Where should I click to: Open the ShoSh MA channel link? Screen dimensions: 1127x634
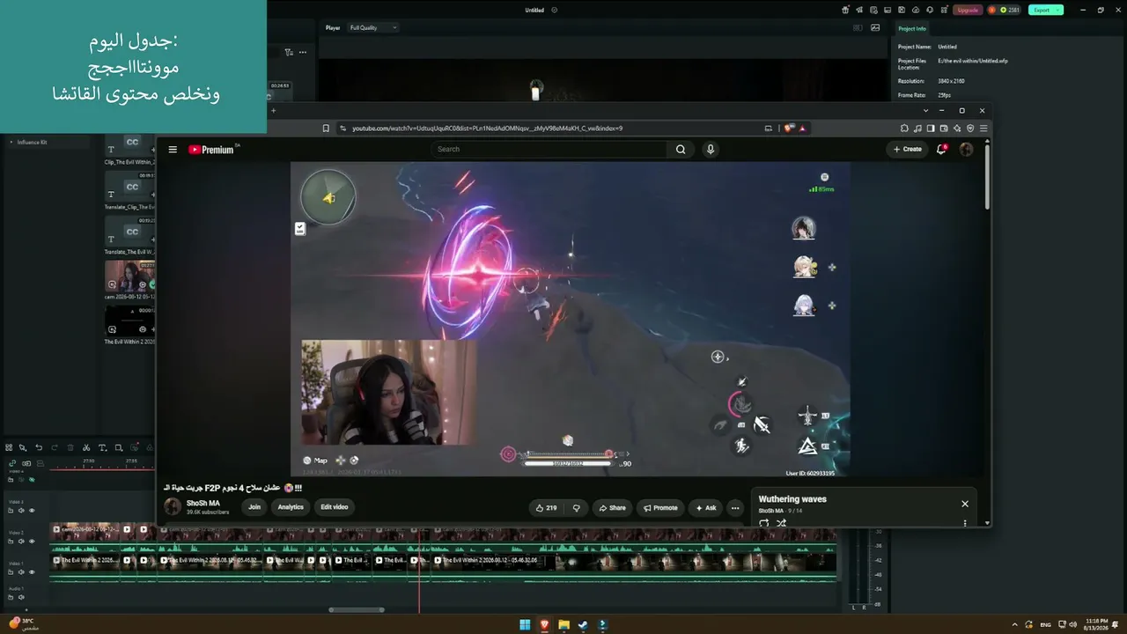click(203, 504)
